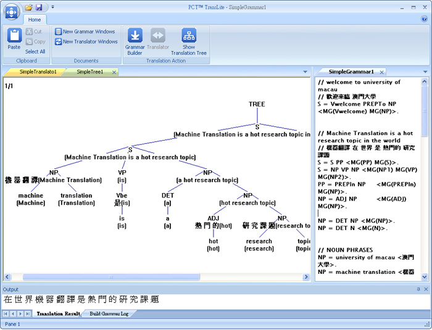Open a New Translator Windows document
This screenshot has width=432, height=330.
pyautogui.click(x=86, y=41)
